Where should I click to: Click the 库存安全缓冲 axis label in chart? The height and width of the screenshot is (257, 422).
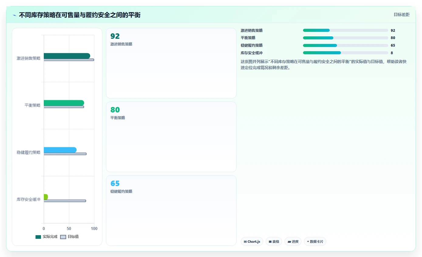(29, 199)
